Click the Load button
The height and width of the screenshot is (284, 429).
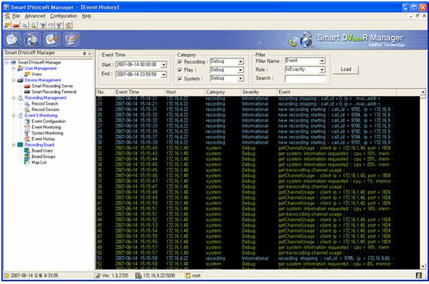click(x=345, y=69)
